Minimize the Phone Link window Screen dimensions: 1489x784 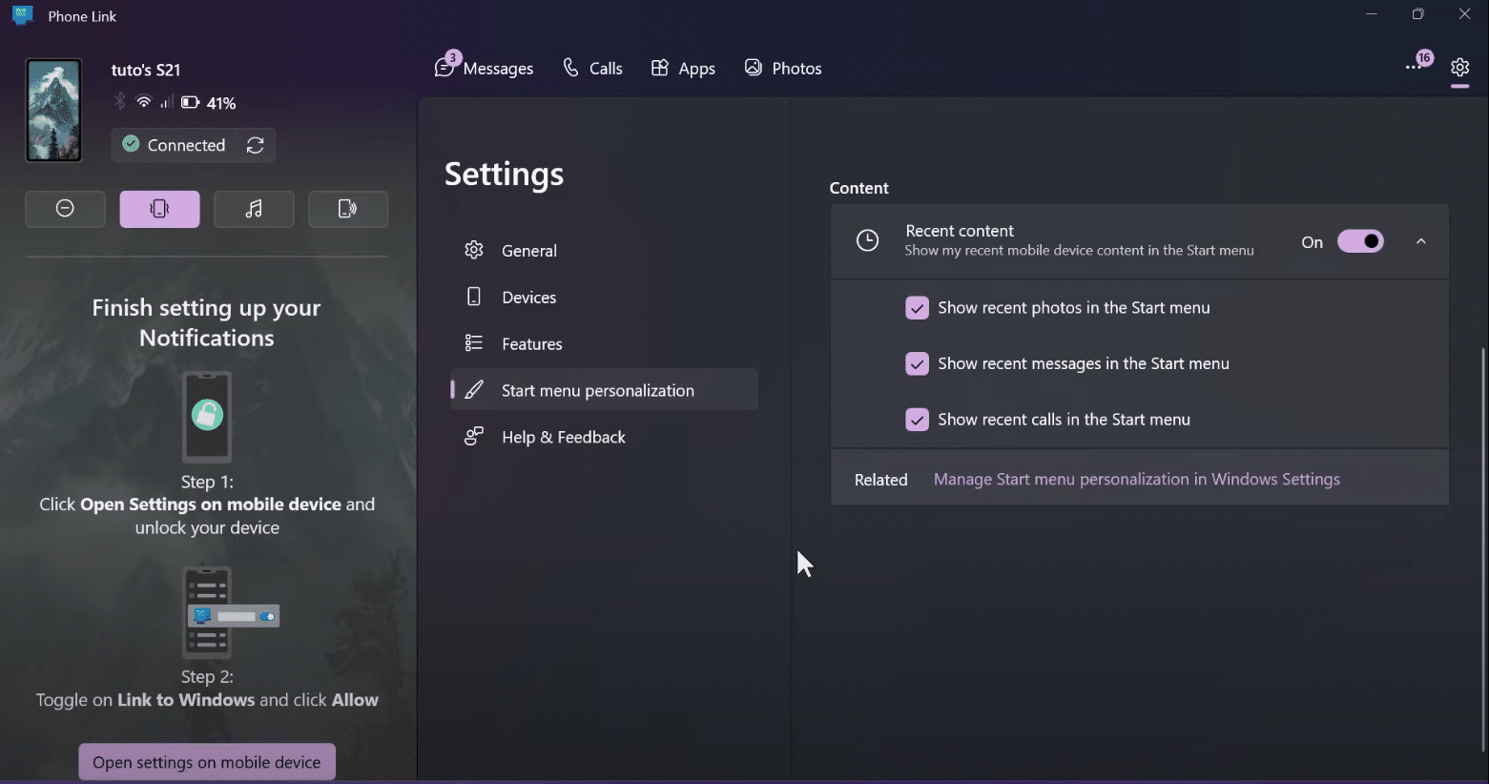click(x=1372, y=14)
